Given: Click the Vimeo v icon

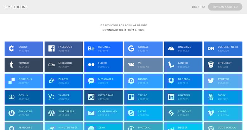Looking at the screenshot, I should tap(211, 113).
